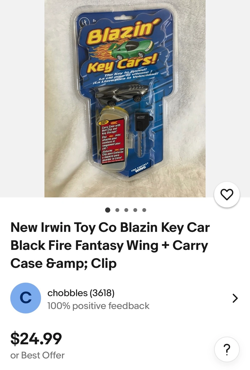
Task: Switch to fifth photo indicator dot
Action: tap(144, 210)
